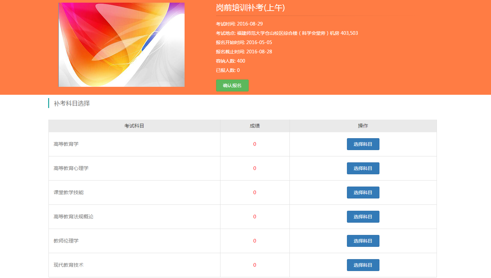The width and height of the screenshot is (491, 278).
Task: Click the 操作 column header
Action: (x=363, y=126)
